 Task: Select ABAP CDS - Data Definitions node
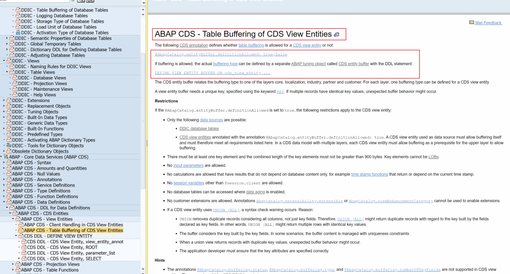tap(41, 202)
